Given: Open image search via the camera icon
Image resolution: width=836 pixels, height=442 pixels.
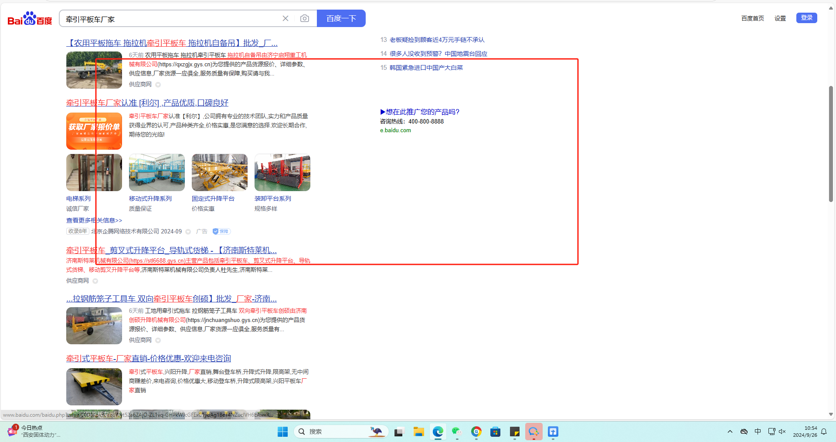Looking at the screenshot, I should click(x=305, y=18).
